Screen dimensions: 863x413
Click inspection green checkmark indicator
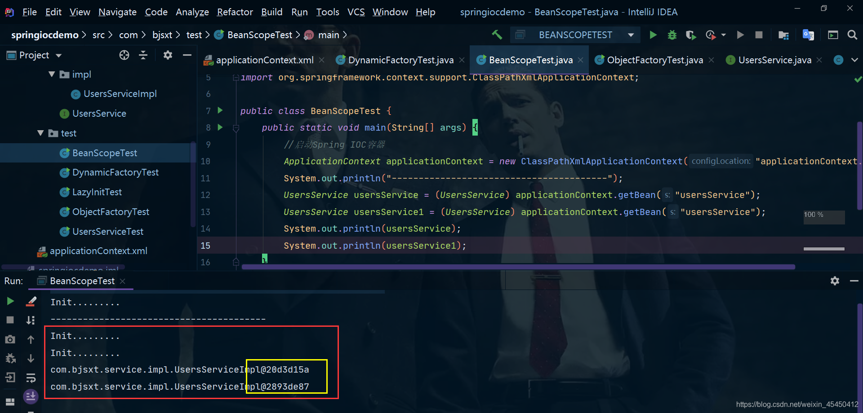(x=858, y=79)
